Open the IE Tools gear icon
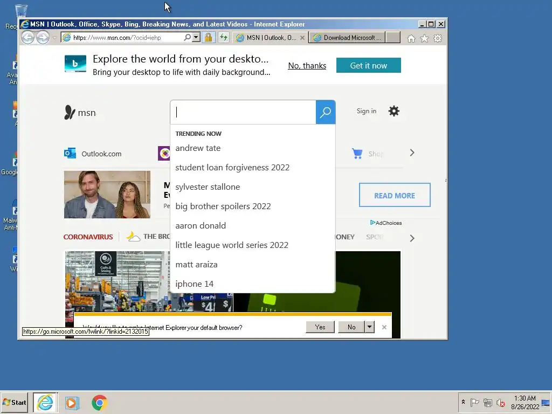The image size is (552, 414). 438,38
